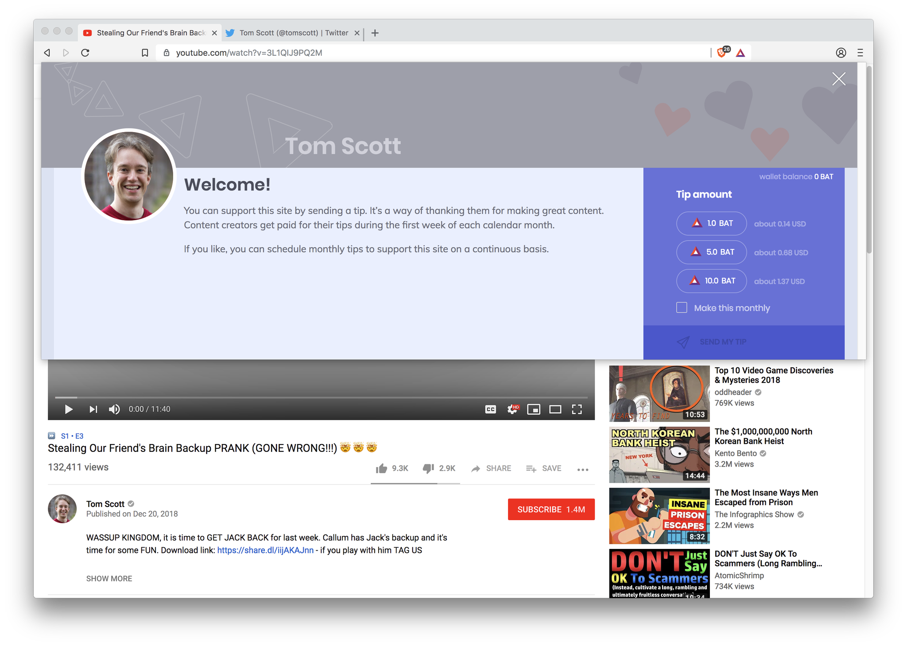Open the more actions three-dot menu
This screenshot has width=907, height=646.
pyautogui.click(x=583, y=469)
